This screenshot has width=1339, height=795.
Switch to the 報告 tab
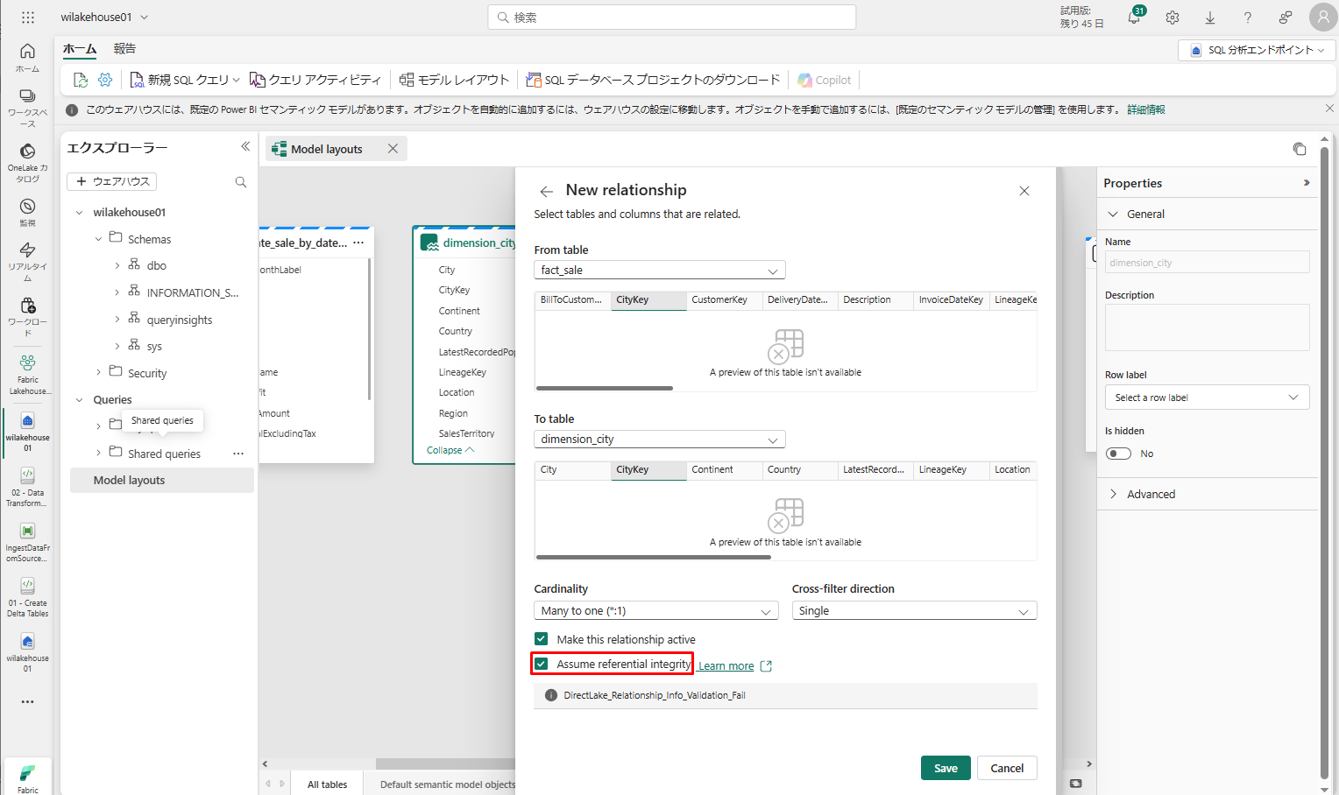(x=124, y=49)
